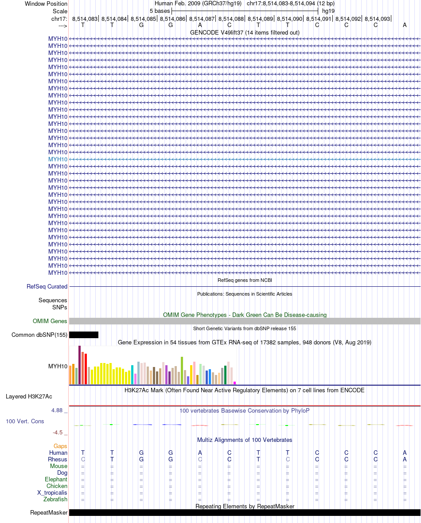Select the Gaps row label
The width and height of the screenshot is (421, 523).
pos(60,446)
